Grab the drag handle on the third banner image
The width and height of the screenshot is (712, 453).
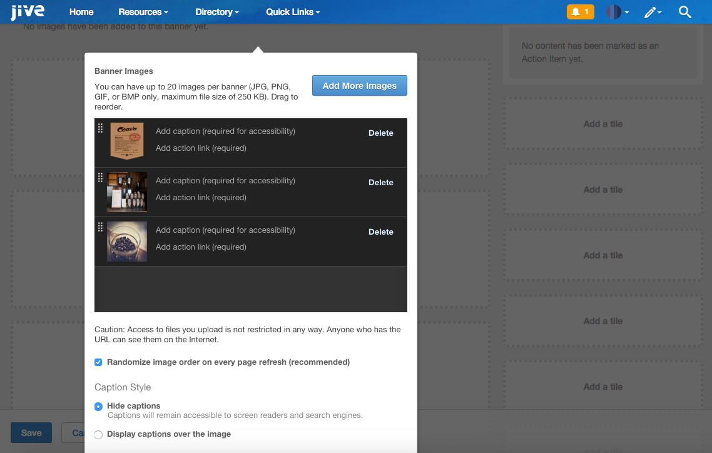click(x=100, y=228)
